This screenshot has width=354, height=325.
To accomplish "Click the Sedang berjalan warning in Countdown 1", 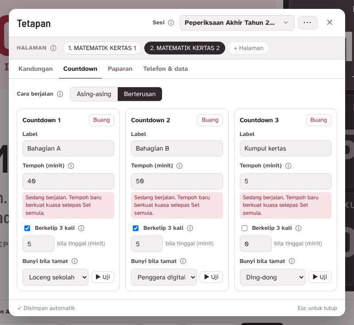I will 68,205.
